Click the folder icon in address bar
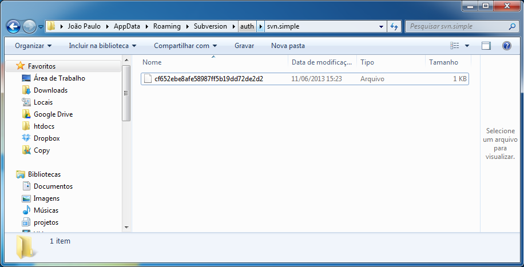524x267 pixels. click(x=51, y=26)
